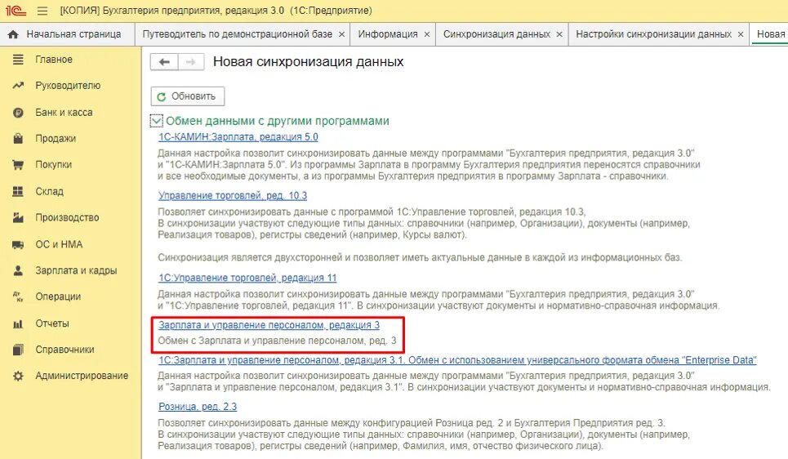
Task: Open 1С-КАМИН:Зарплата, редакция 5.0 link
Action: (x=238, y=136)
